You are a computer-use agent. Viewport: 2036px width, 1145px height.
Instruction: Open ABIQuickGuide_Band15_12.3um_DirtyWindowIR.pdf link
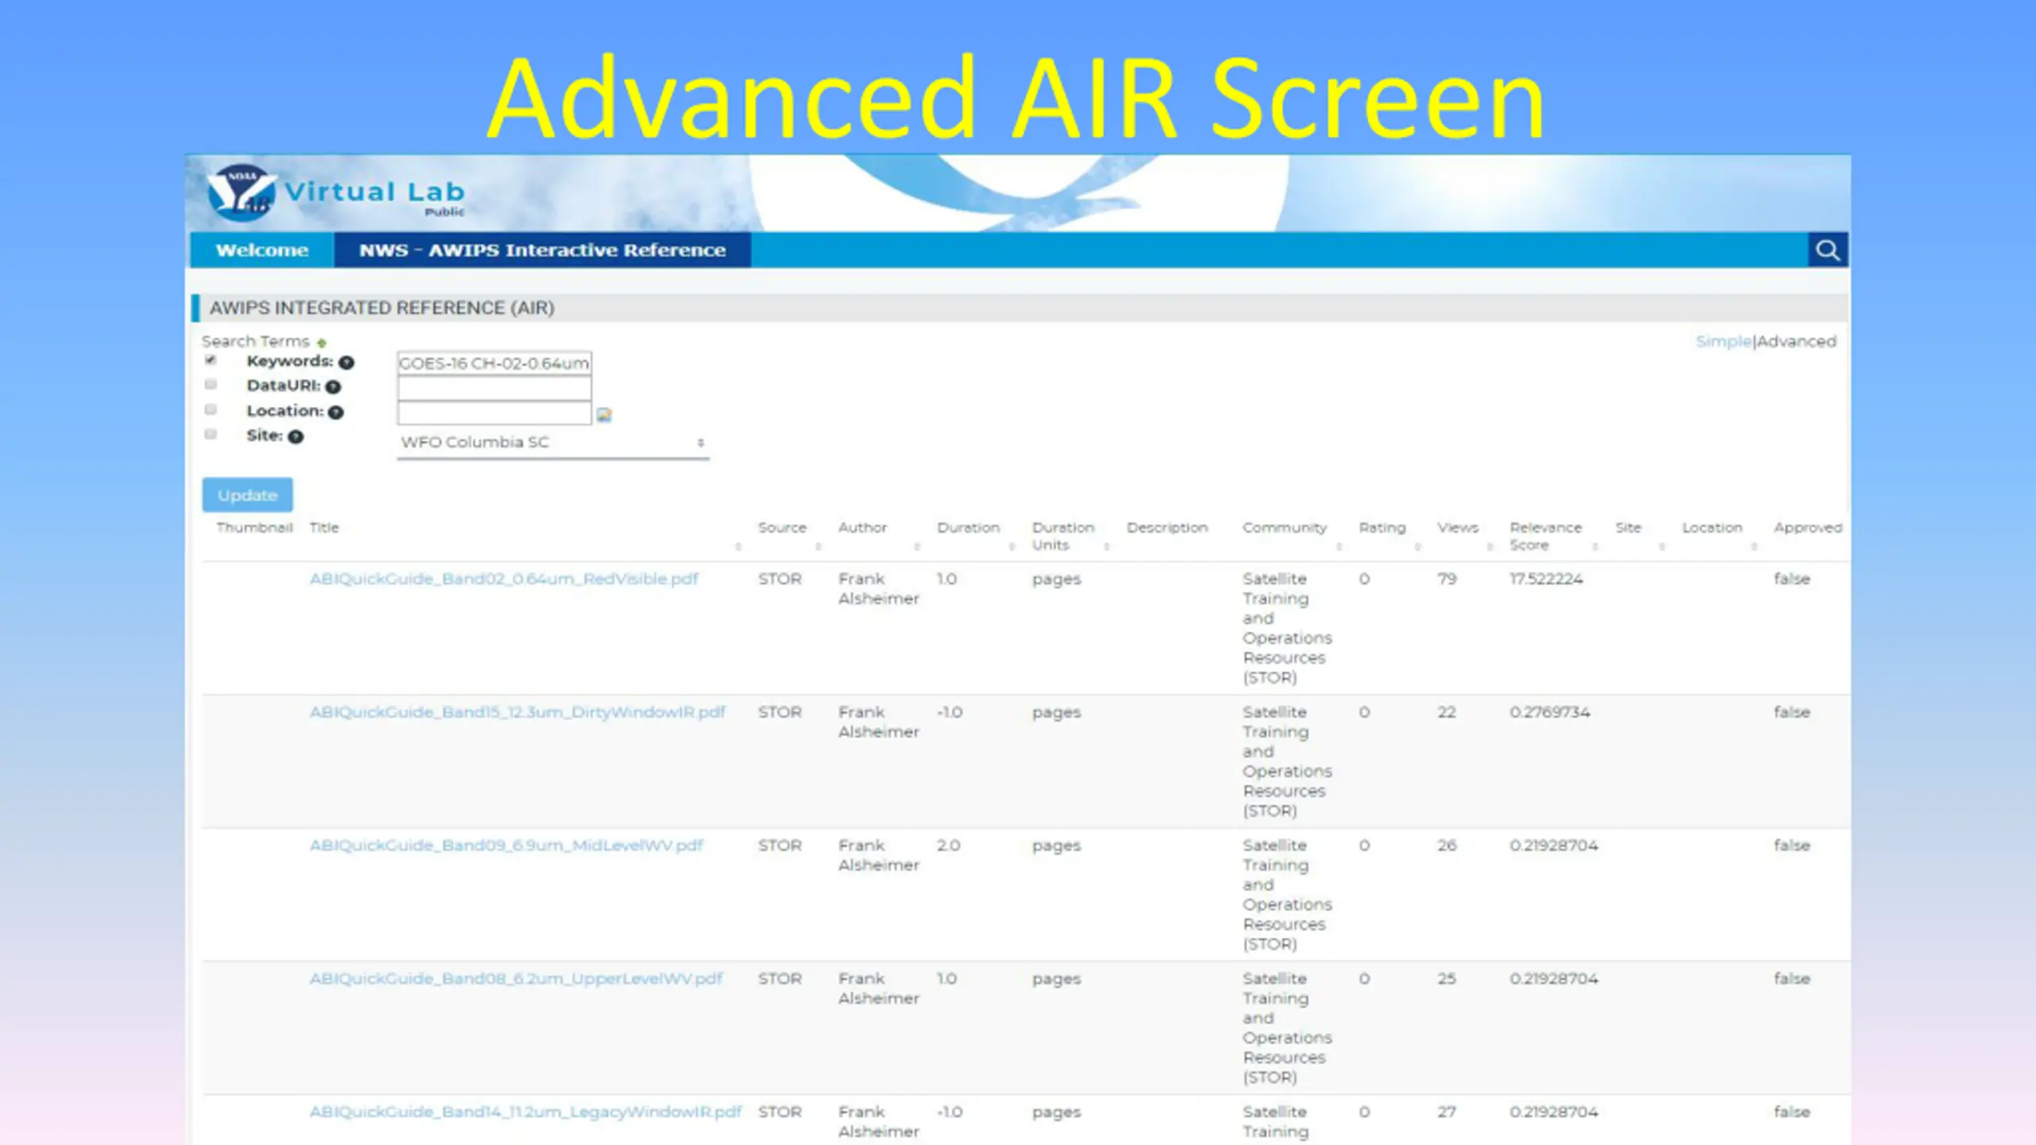[x=517, y=712]
